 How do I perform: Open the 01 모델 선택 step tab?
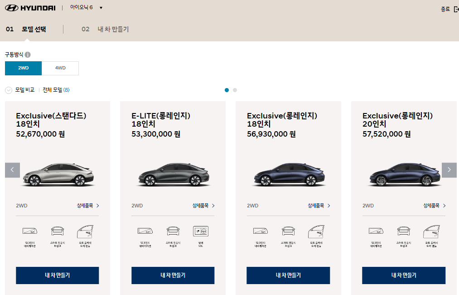click(x=26, y=29)
